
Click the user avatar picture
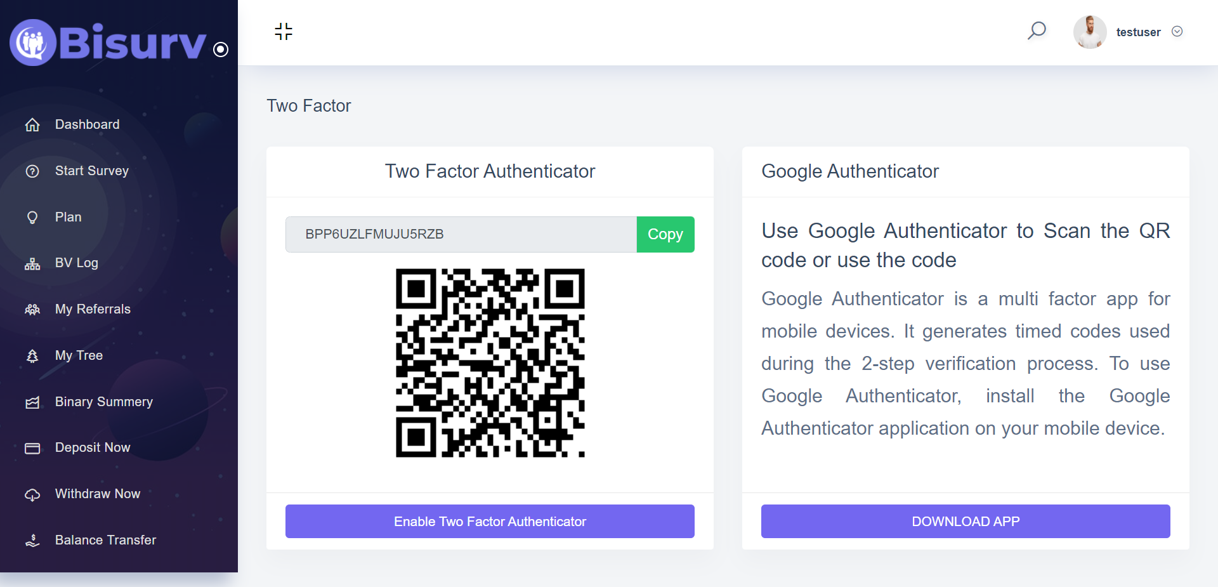coord(1089,32)
